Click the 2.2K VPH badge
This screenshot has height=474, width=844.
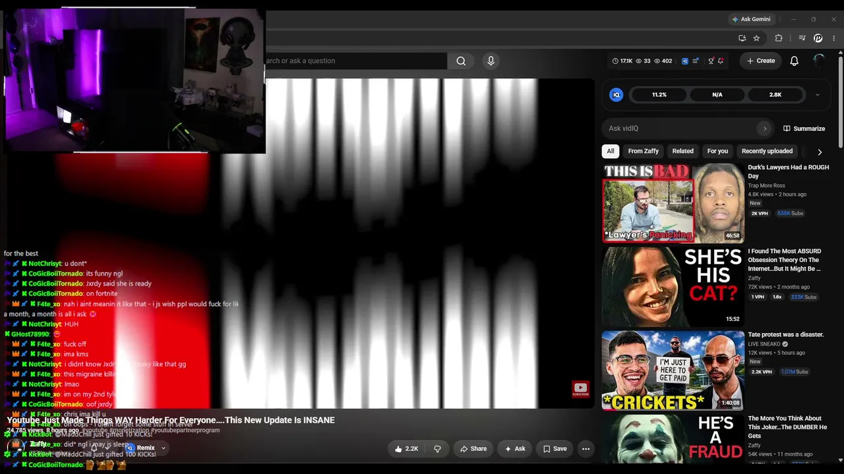click(762, 372)
